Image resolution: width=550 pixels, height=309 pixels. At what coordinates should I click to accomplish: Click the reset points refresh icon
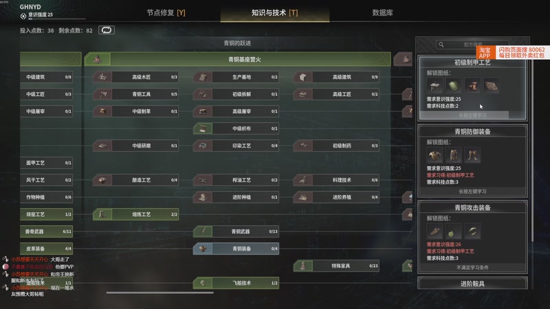[x=107, y=30]
